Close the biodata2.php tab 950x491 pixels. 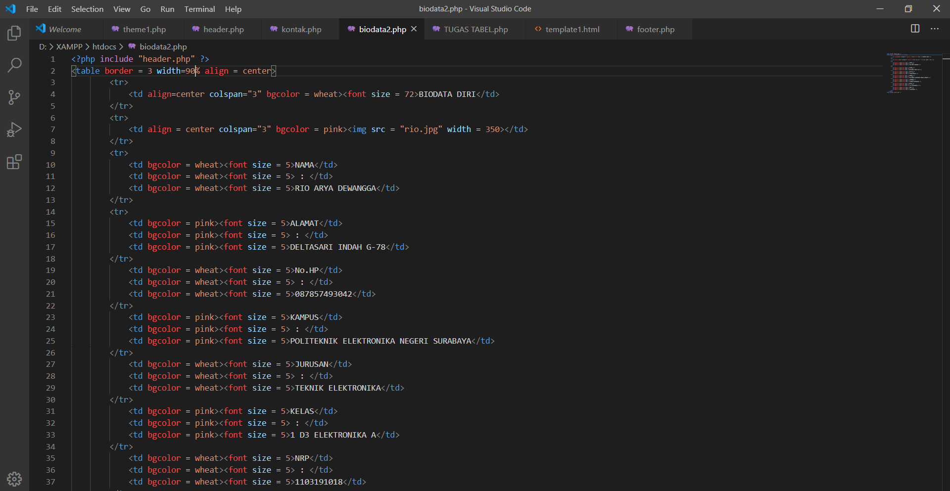pyautogui.click(x=414, y=29)
